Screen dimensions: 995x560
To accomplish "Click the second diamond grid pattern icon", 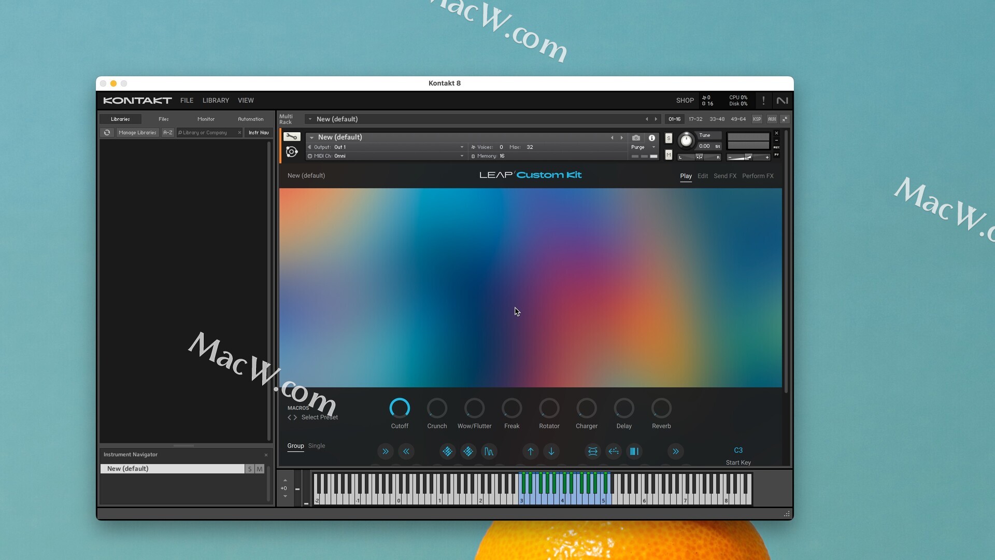I will coord(468,452).
